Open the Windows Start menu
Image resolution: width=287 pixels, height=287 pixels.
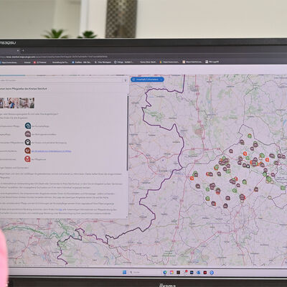click(x=124, y=273)
